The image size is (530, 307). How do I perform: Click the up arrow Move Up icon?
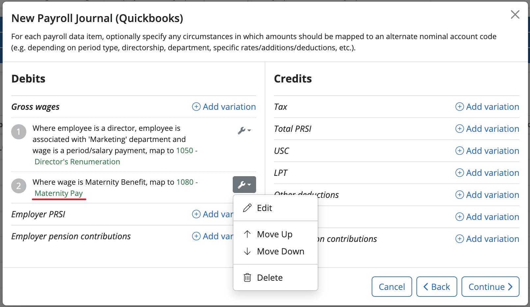pos(247,234)
